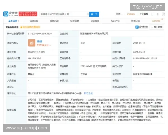
Task: Click the 经营范围 row label
Action: 11,110
